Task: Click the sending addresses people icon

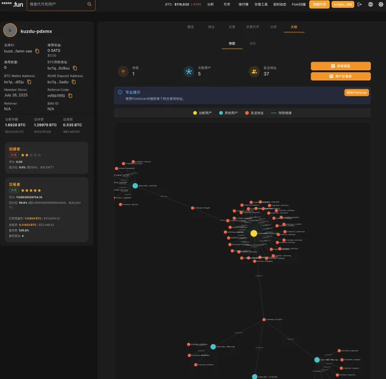Action: (x=254, y=72)
